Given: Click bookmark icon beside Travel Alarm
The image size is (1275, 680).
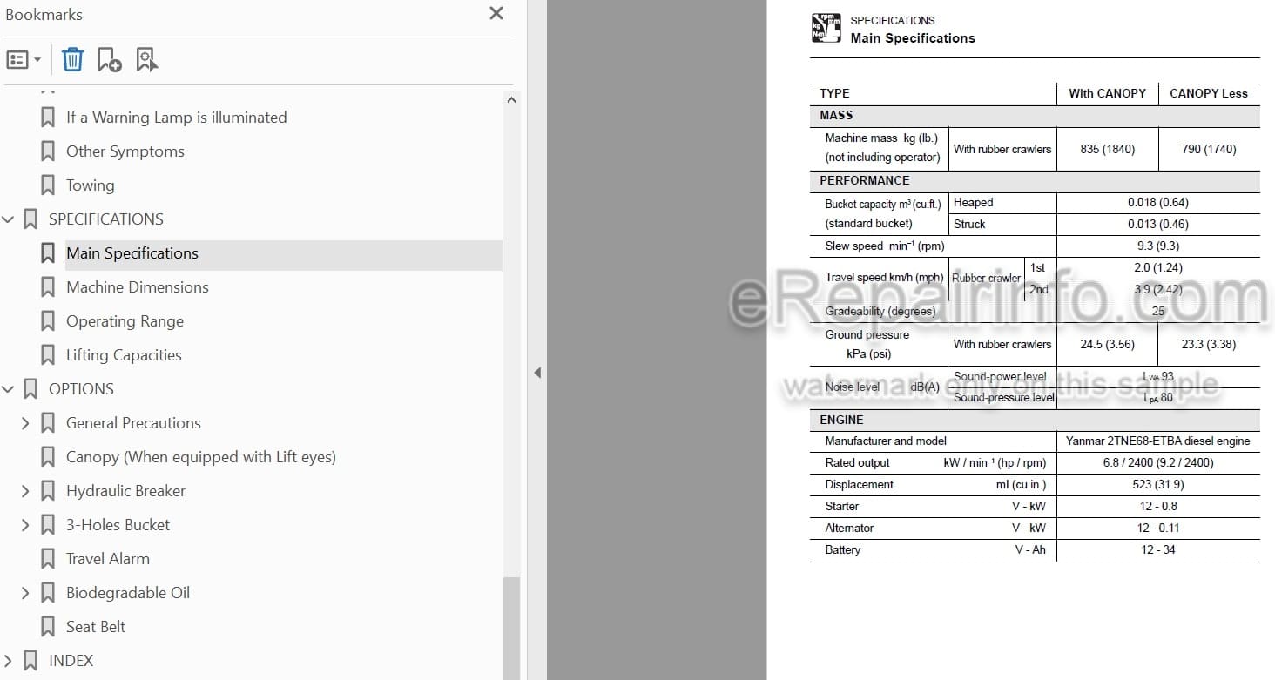Looking at the screenshot, I should coord(48,559).
